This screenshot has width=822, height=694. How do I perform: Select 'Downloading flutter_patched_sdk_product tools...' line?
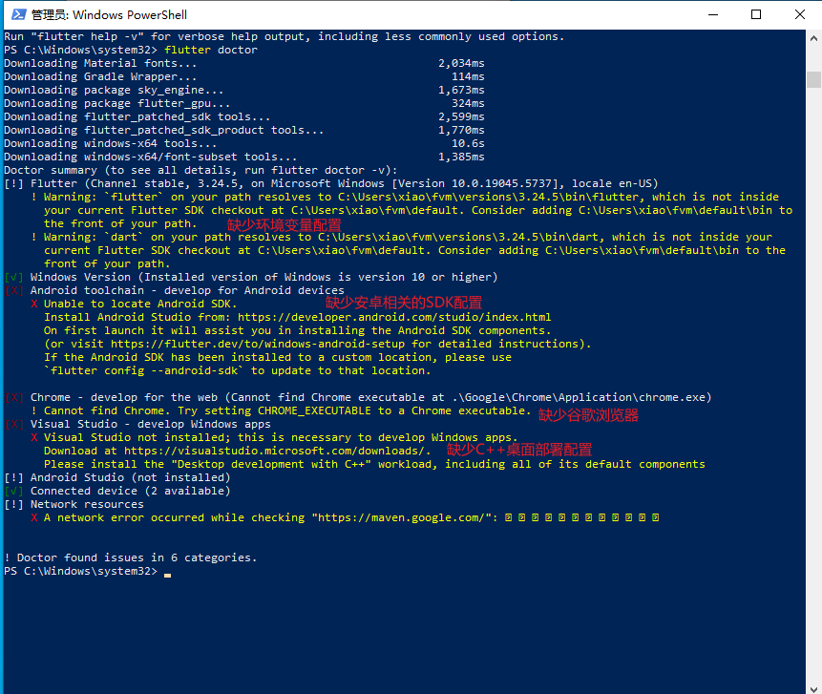pyautogui.click(x=163, y=130)
